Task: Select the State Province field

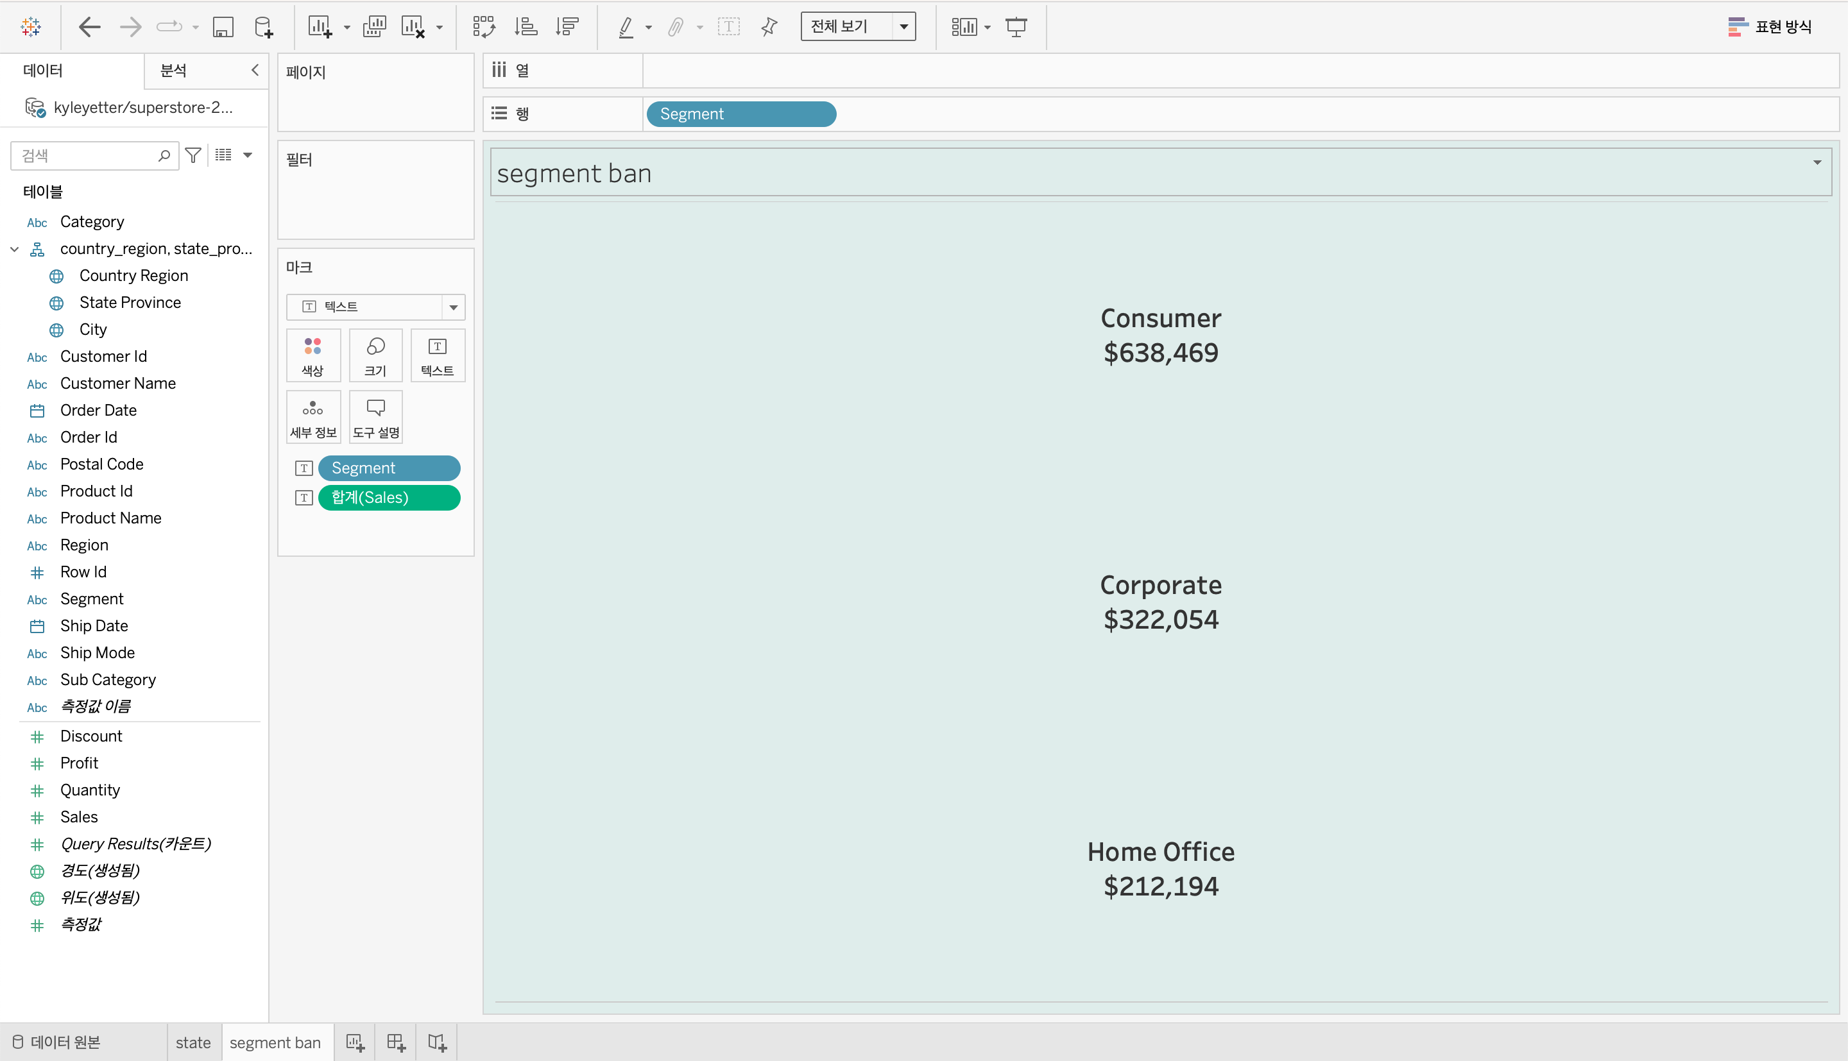Action: click(x=130, y=302)
